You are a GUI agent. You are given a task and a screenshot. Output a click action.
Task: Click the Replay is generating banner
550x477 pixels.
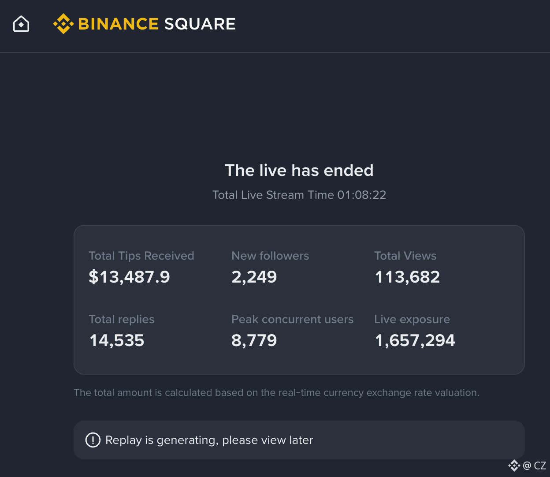pos(299,440)
